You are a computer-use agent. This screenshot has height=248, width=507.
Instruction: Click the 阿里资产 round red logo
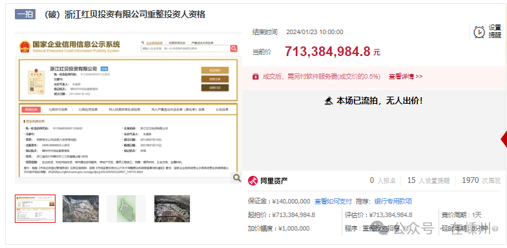click(253, 180)
